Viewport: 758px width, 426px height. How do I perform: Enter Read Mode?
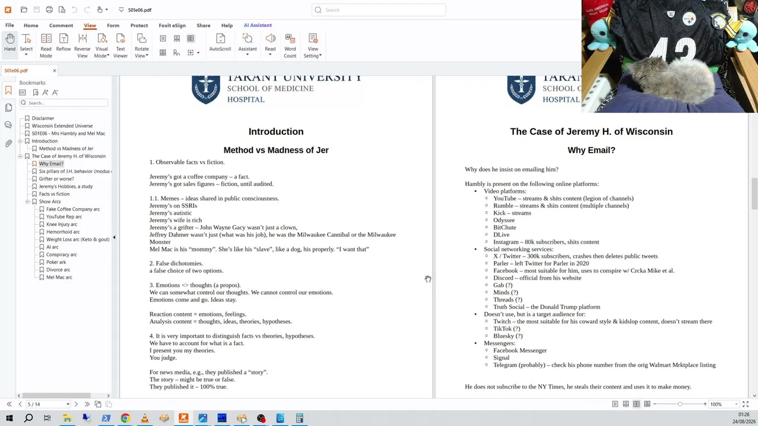pos(46,45)
